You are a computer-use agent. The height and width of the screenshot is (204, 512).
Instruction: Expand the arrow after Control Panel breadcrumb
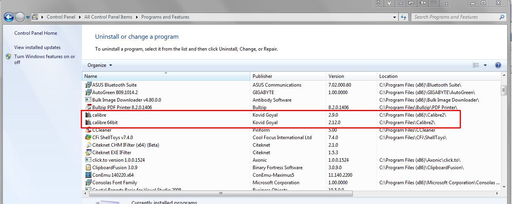click(x=80, y=17)
